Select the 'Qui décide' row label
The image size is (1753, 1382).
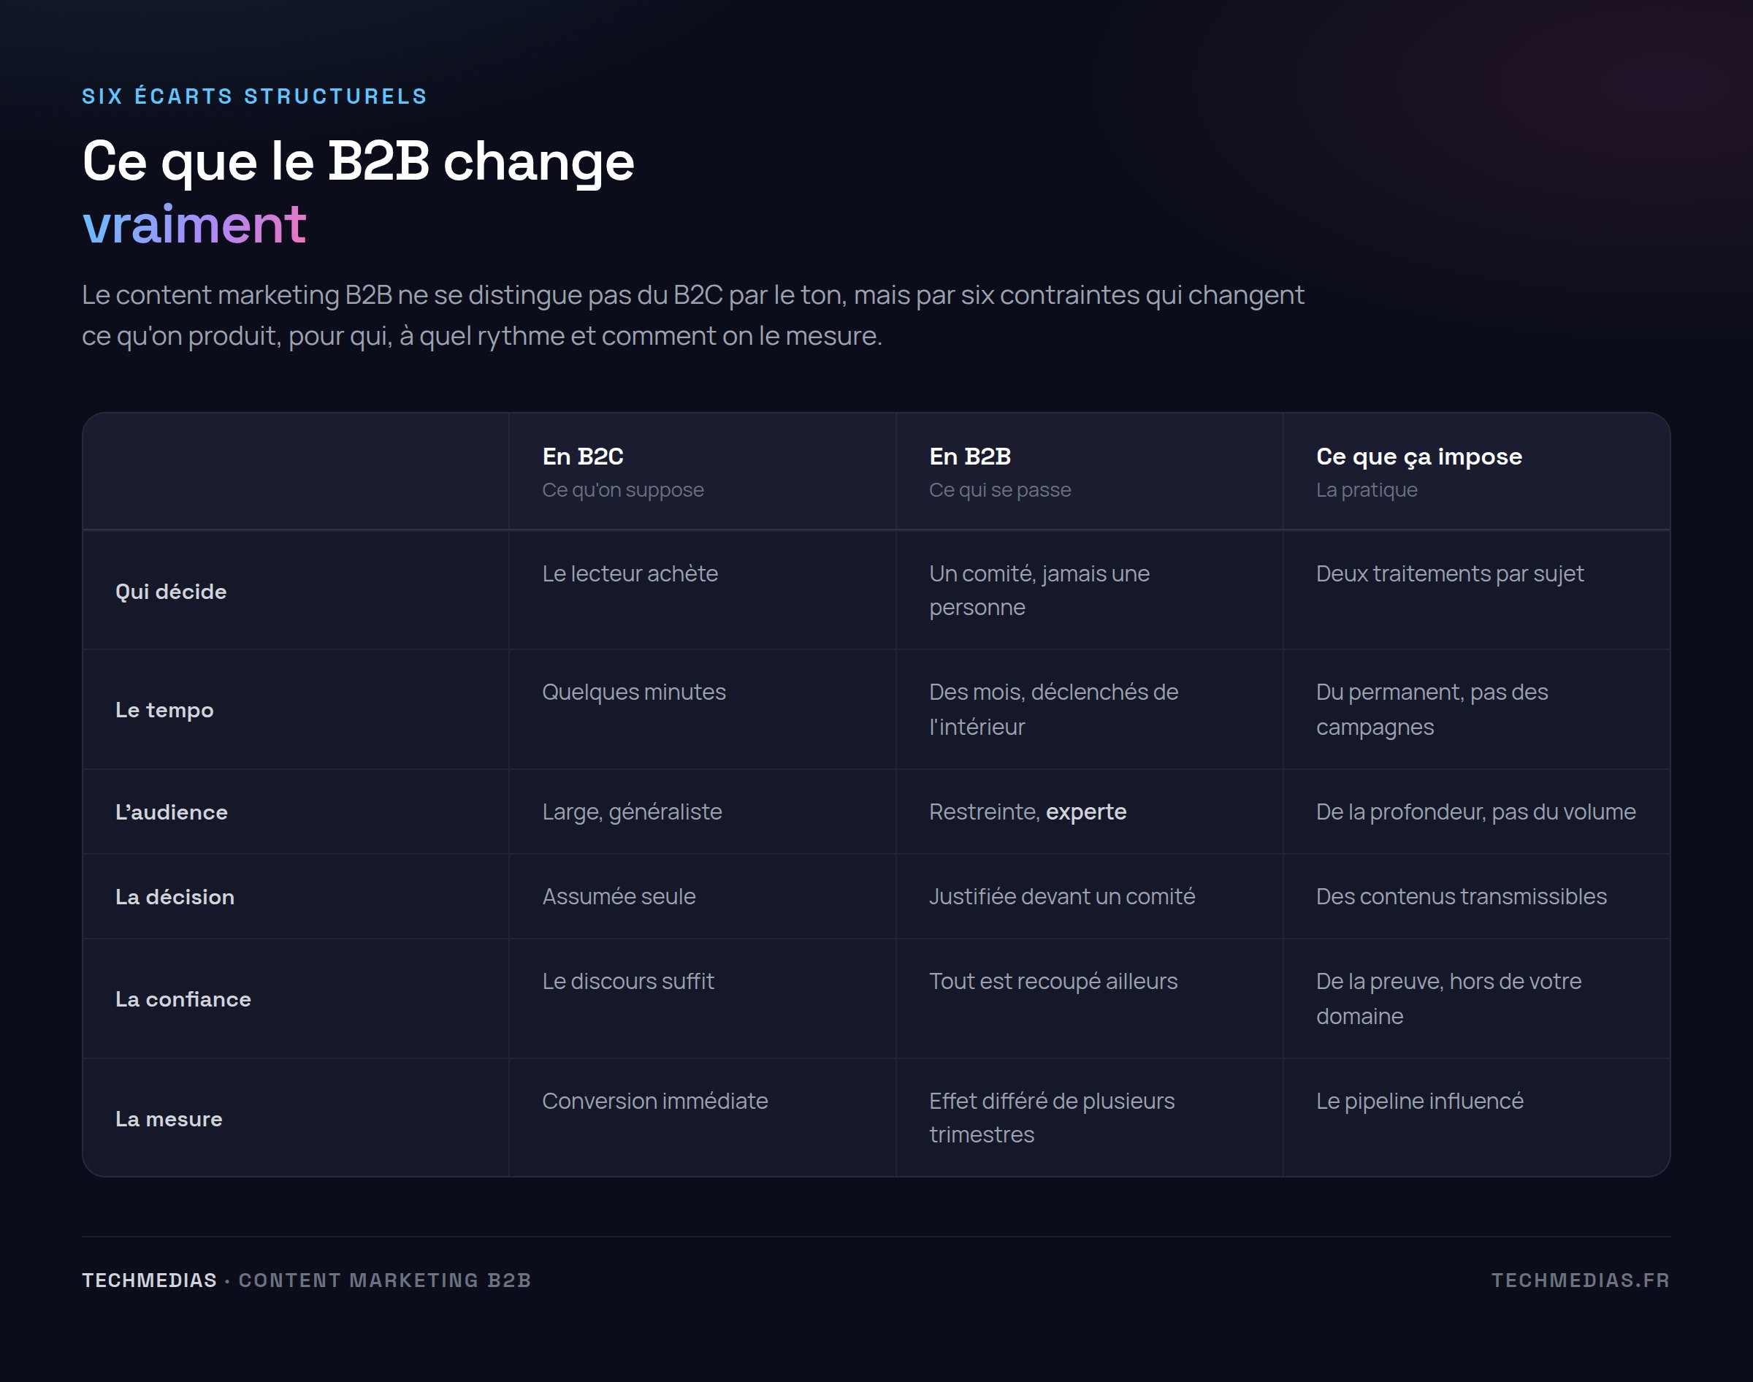[171, 592]
